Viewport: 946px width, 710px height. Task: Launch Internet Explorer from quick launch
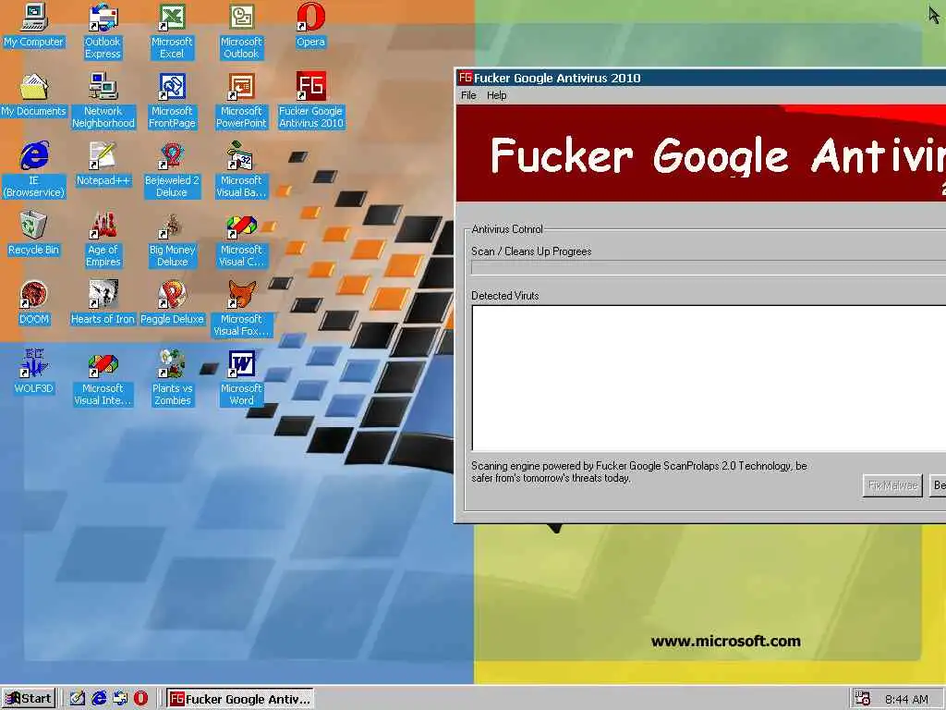point(99,699)
